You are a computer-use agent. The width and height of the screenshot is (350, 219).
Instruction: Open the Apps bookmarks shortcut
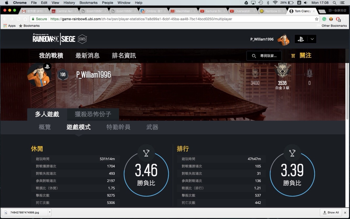point(9,26)
